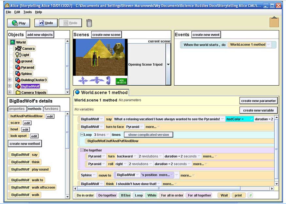Image resolution: width=286 pixels, height=204 pixels.
Task: Edit the howl method
Action: tap(25, 129)
